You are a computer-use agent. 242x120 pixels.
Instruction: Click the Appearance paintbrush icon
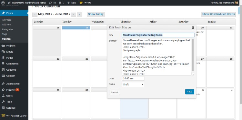(x=3, y=84)
